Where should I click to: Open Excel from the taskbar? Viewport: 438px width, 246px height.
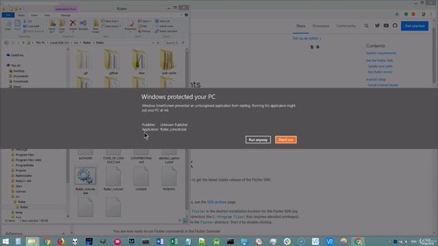coord(174,241)
